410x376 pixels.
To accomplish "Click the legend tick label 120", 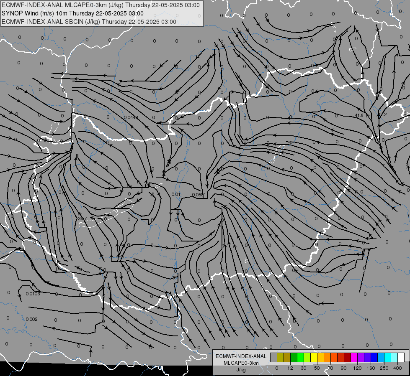I will (357, 368).
